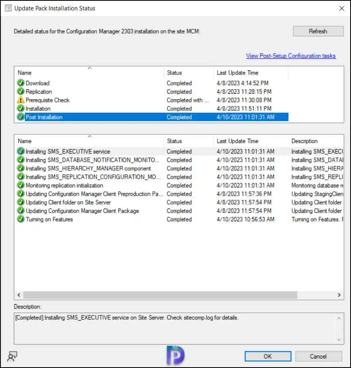This screenshot has width=351, height=368.
Task: Click the check icon for SMS_HIERARCHY_MANAGER component
Action: tap(21, 168)
